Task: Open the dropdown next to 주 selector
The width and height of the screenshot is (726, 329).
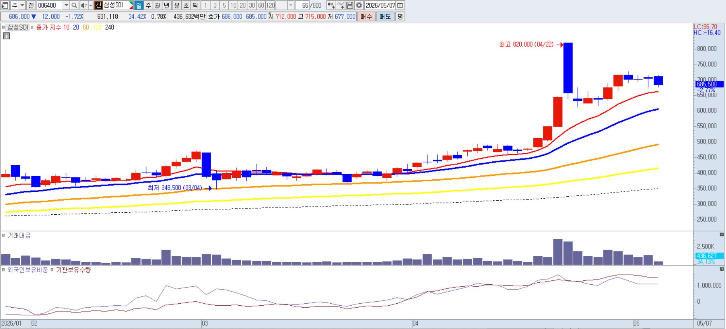Action: click(22, 5)
